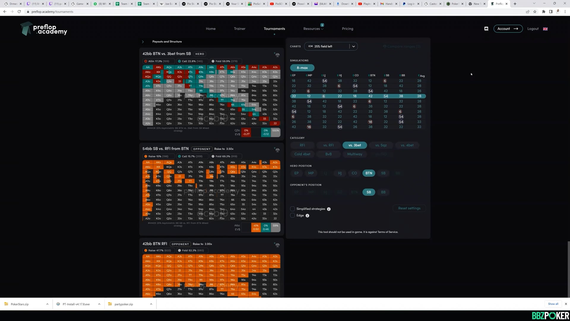The height and width of the screenshot is (321, 570).
Task: Toggle the Edge checkbox
Action: (292, 215)
